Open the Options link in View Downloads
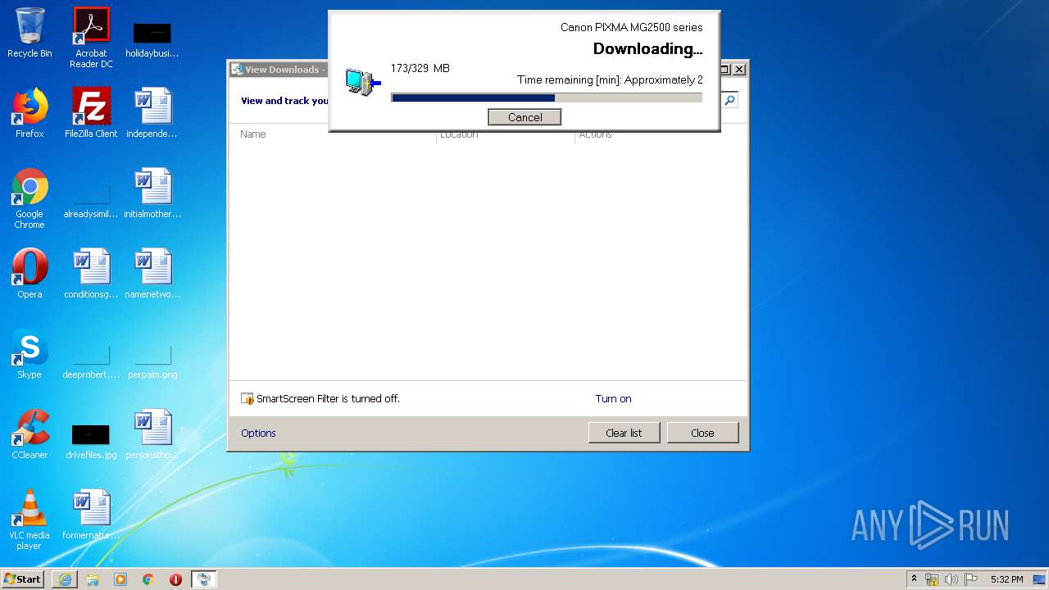 point(258,433)
